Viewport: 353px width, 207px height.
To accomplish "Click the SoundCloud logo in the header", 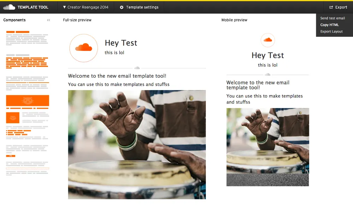I will (x=9, y=7).
